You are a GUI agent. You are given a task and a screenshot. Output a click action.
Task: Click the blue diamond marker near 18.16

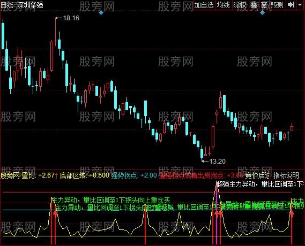click(101, 13)
